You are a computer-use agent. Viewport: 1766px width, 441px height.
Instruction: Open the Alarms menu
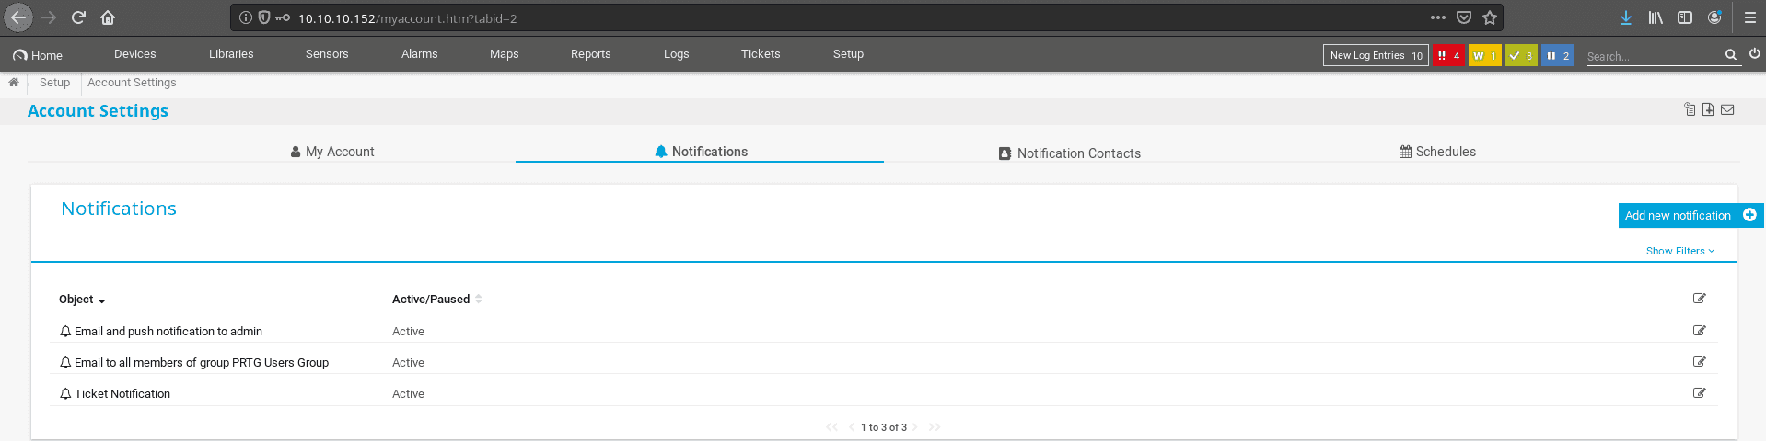(x=420, y=54)
